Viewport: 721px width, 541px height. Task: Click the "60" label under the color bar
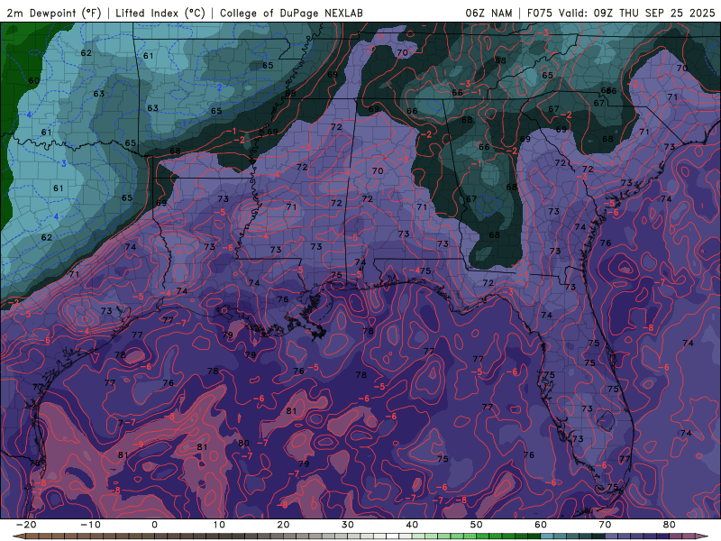pos(541,525)
